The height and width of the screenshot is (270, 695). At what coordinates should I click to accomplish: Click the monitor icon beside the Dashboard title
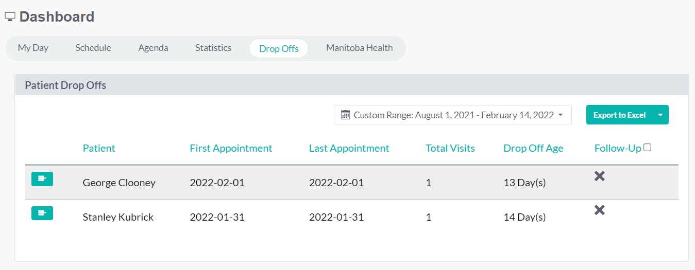[10, 17]
